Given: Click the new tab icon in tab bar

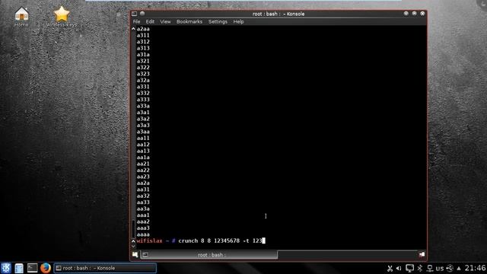Looking at the screenshot, I should [x=135, y=255].
